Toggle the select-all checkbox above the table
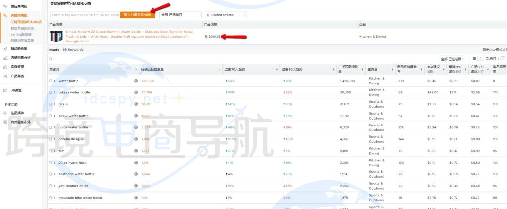 (x=51, y=59)
